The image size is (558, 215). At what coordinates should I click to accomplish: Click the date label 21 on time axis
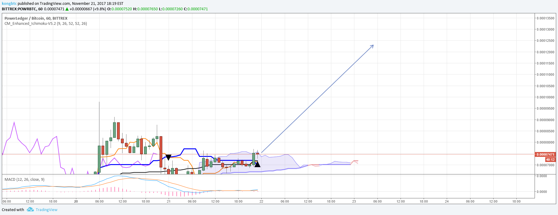point(169,201)
